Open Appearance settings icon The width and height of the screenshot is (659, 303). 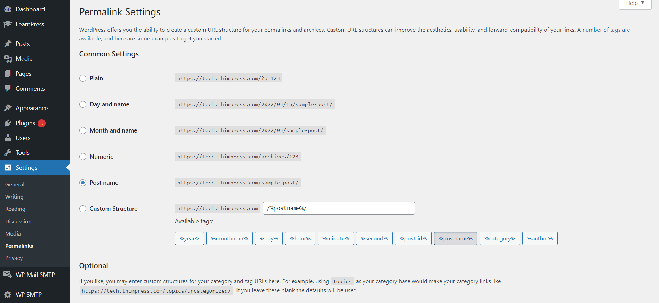(x=8, y=108)
